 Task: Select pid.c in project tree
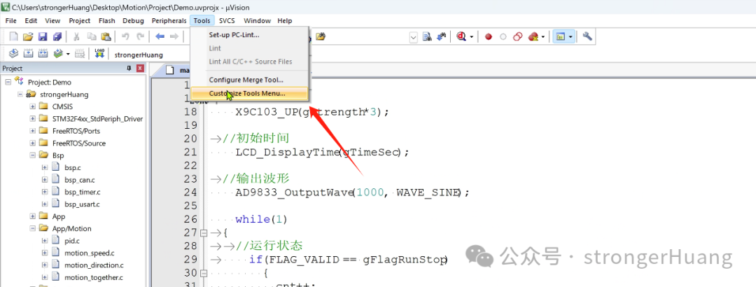coord(72,241)
